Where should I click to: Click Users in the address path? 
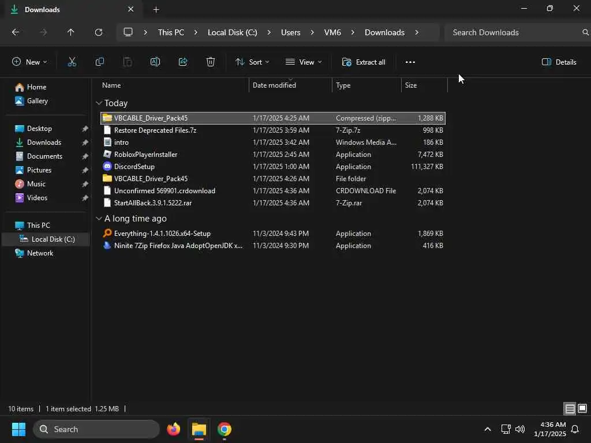click(291, 32)
